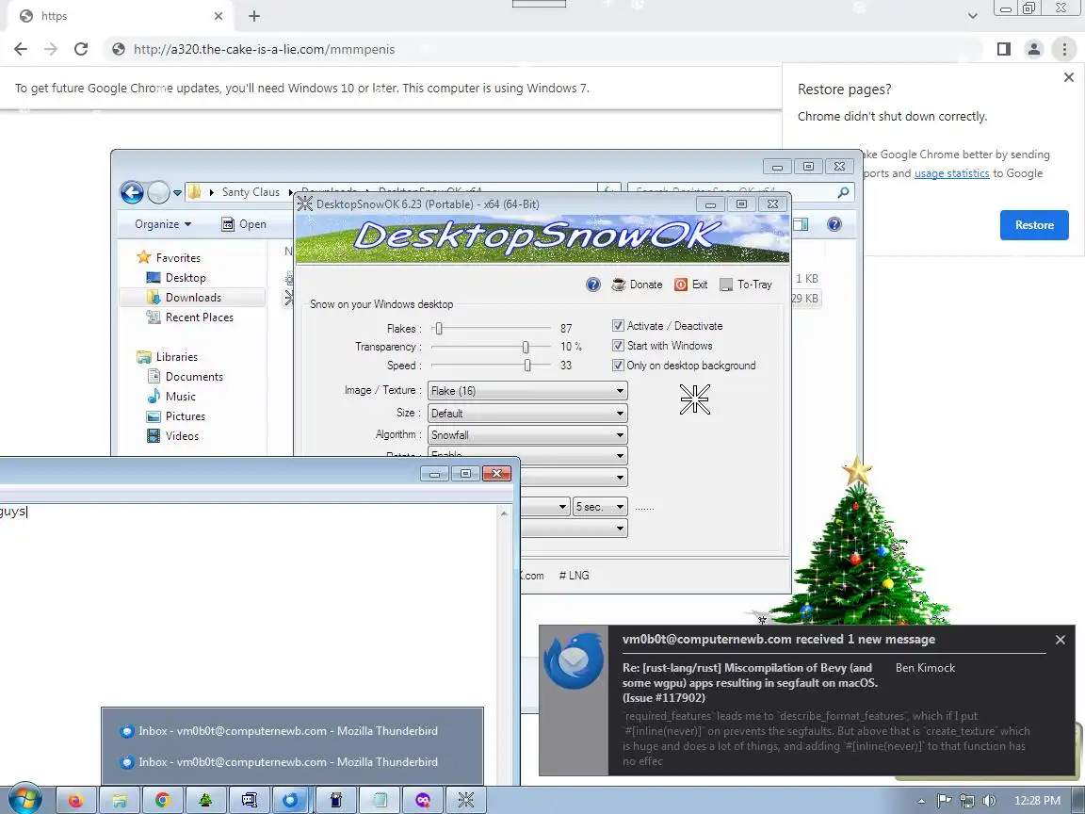Toggle the Explorer preview pane icon
Image resolution: width=1085 pixels, height=814 pixels.
point(801,224)
